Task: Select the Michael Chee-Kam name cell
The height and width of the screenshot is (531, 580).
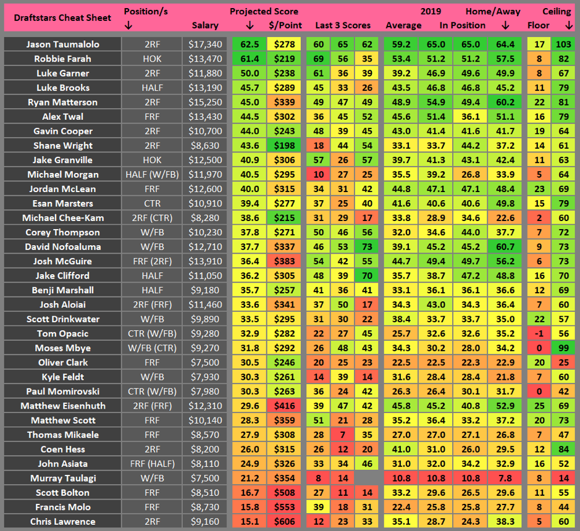Action: [x=62, y=218]
